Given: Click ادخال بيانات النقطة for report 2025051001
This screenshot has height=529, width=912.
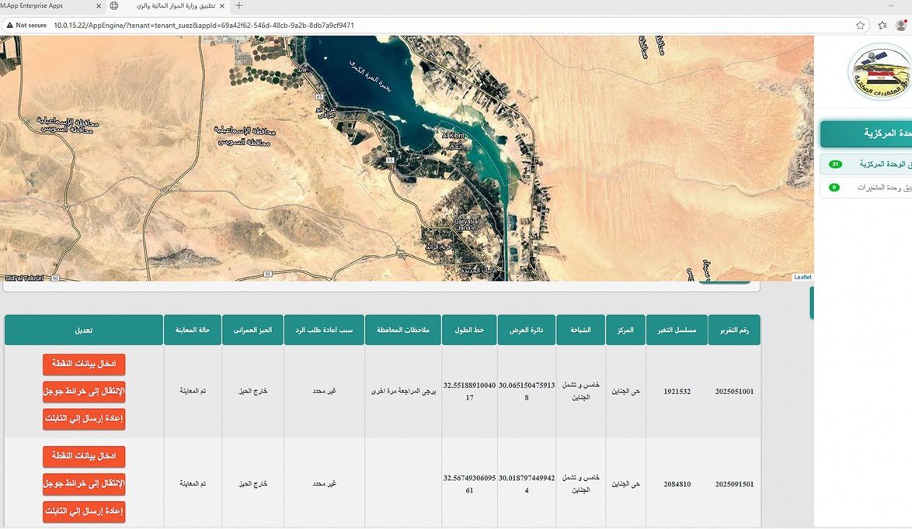Looking at the screenshot, I should tap(83, 364).
